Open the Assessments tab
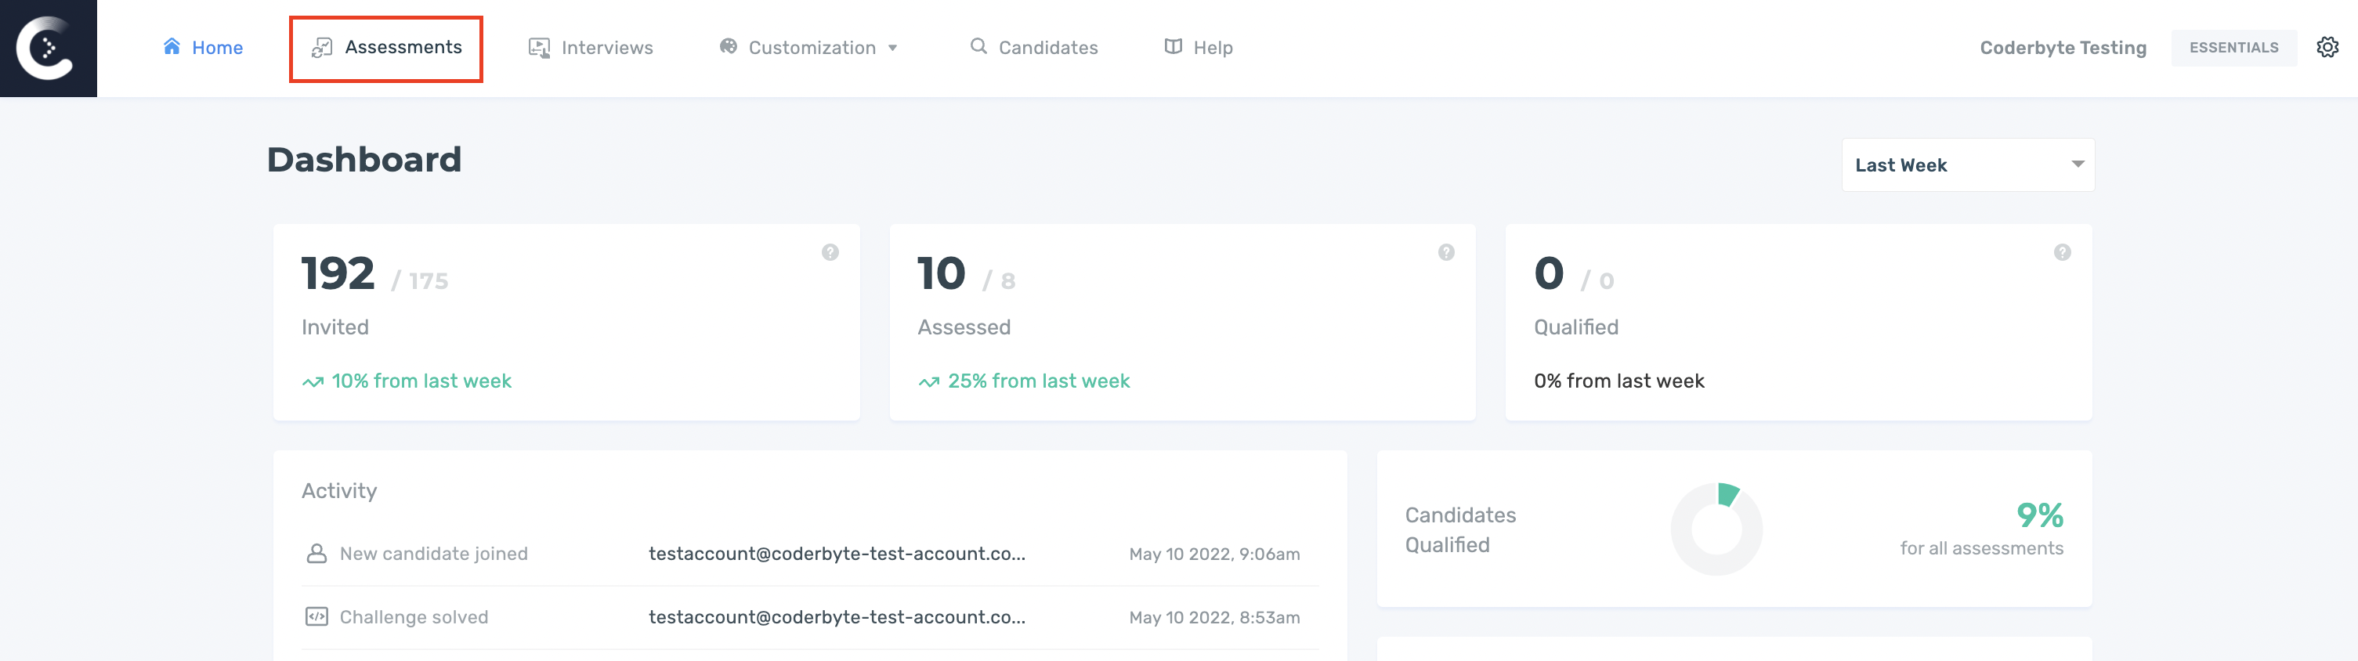The height and width of the screenshot is (661, 2358). pyautogui.click(x=386, y=49)
